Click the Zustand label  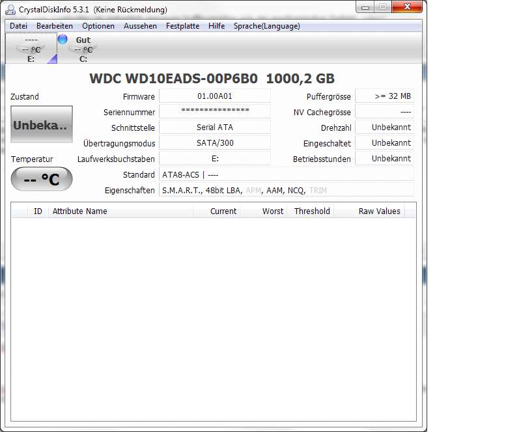25,97
